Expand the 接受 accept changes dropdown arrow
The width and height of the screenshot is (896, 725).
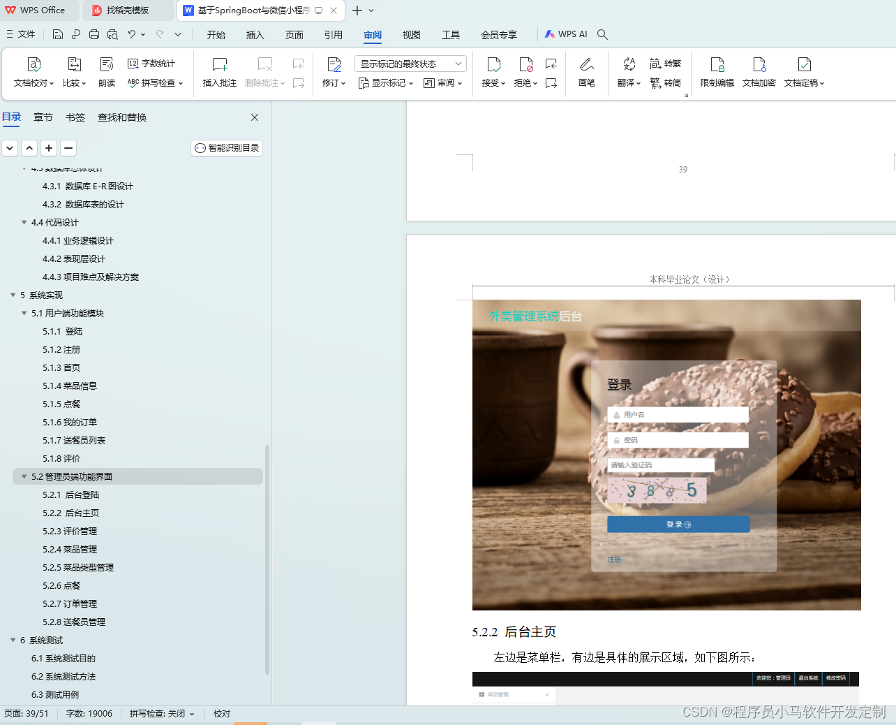(x=502, y=82)
